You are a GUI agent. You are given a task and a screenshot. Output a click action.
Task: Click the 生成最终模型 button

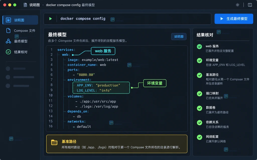(x=234, y=19)
